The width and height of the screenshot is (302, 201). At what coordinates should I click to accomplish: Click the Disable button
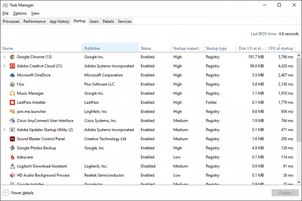285,193
